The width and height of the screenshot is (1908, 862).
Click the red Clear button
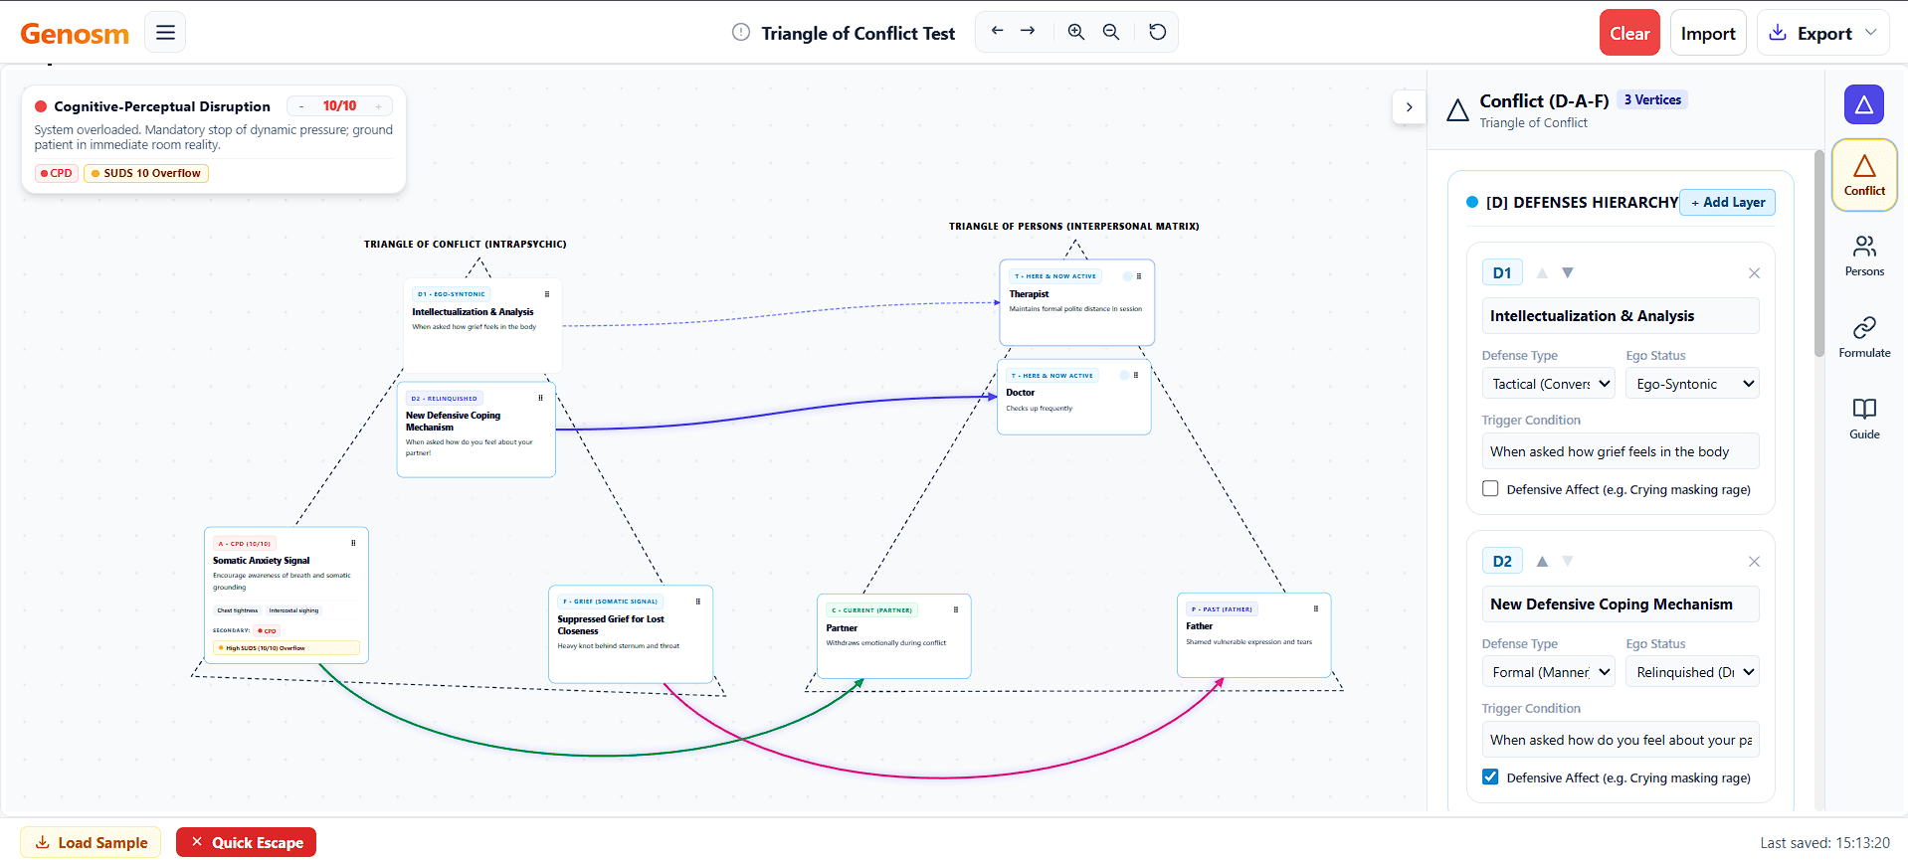[x=1629, y=33]
